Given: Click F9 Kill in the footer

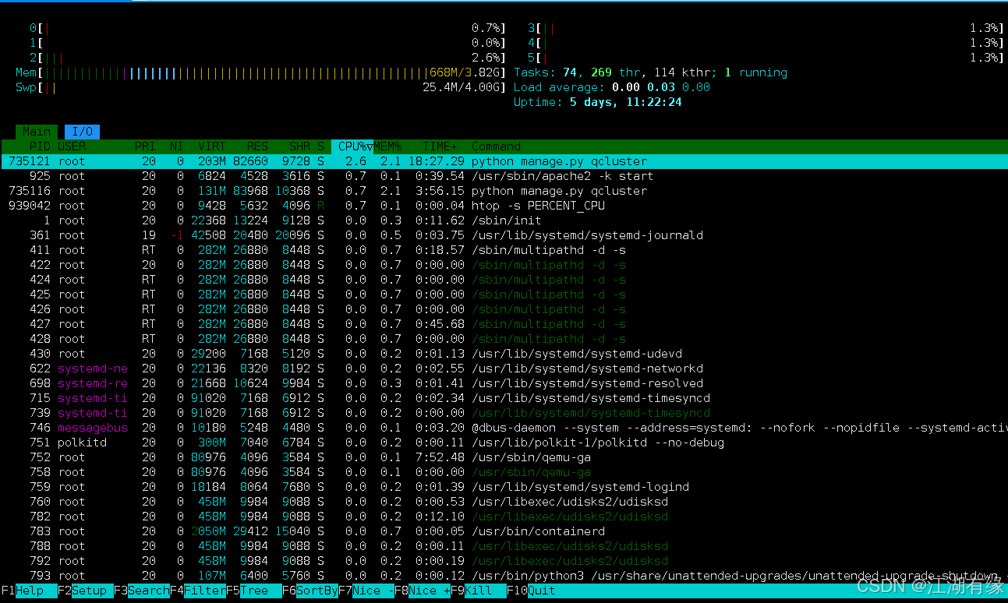Looking at the screenshot, I should 479,591.
